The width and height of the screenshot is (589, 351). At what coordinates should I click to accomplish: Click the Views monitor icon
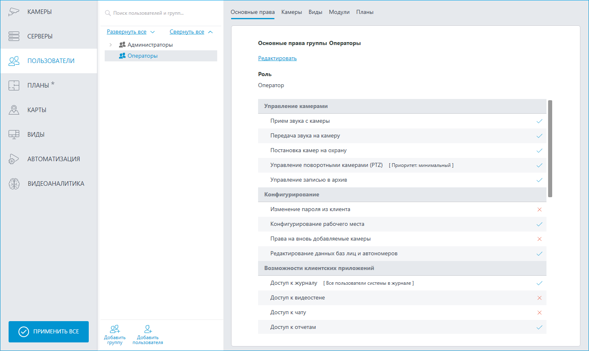tap(14, 135)
